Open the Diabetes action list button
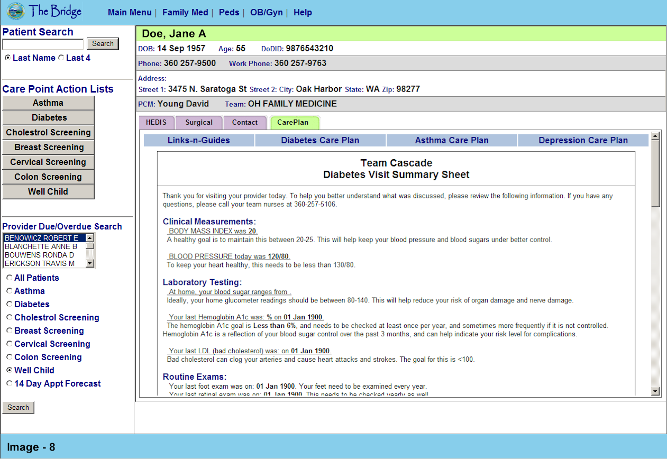 [x=48, y=118]
